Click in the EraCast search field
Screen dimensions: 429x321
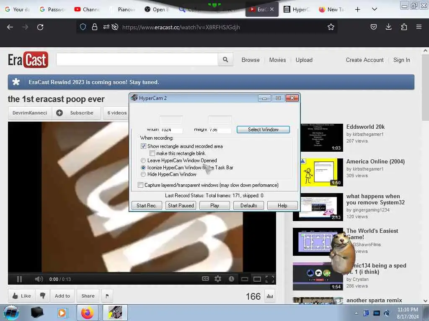click(x=137, y=59)
